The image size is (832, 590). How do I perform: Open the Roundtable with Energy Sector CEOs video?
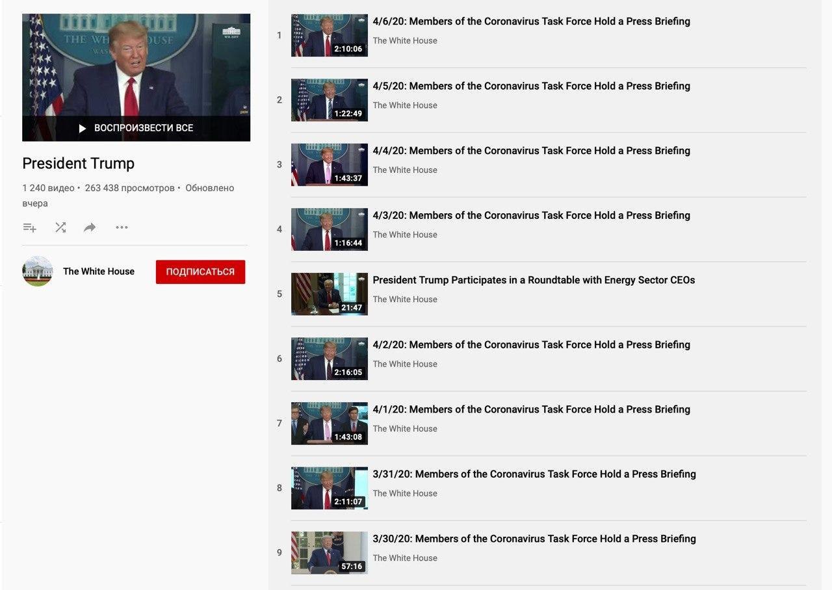click(534, 280)
